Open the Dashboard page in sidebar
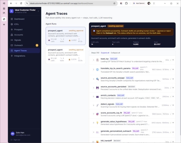181x143 pixels. (x=24, y=19)
